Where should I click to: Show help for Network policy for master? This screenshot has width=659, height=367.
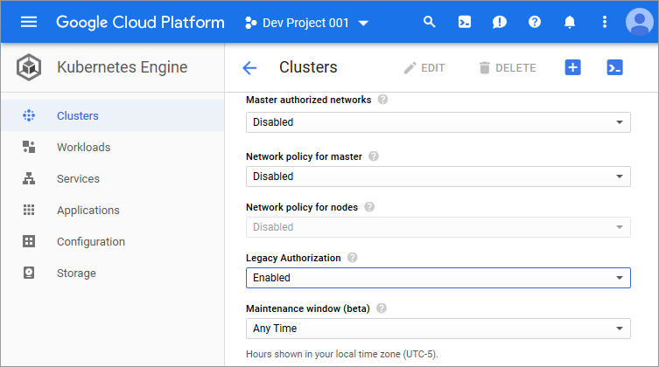click(x=373, y=156)
